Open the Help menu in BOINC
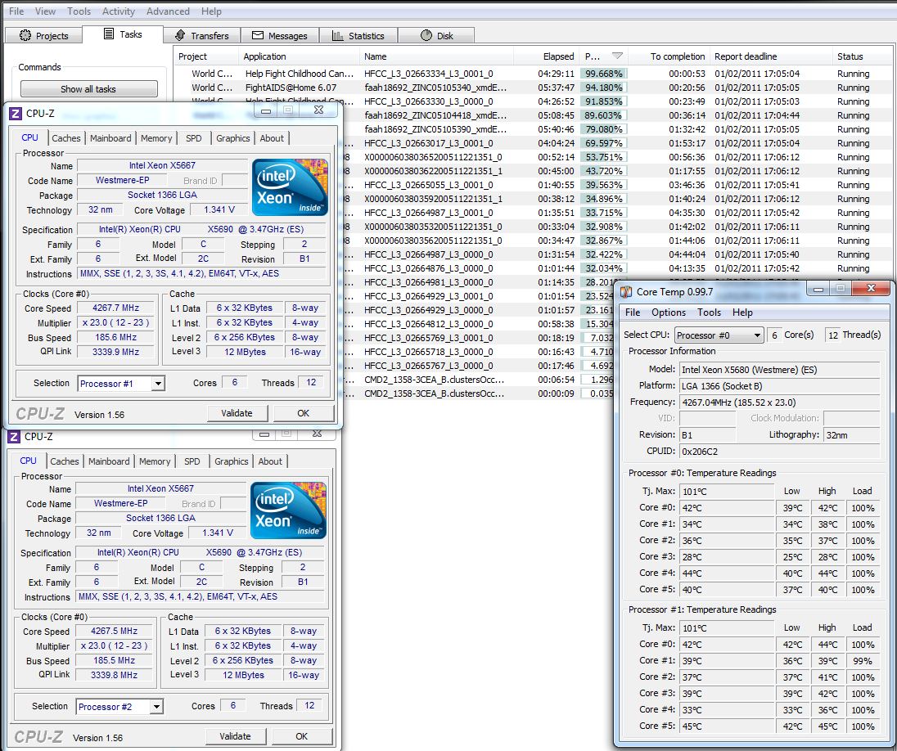Screen dimensions: 897x751 click(x=211, y=11)
